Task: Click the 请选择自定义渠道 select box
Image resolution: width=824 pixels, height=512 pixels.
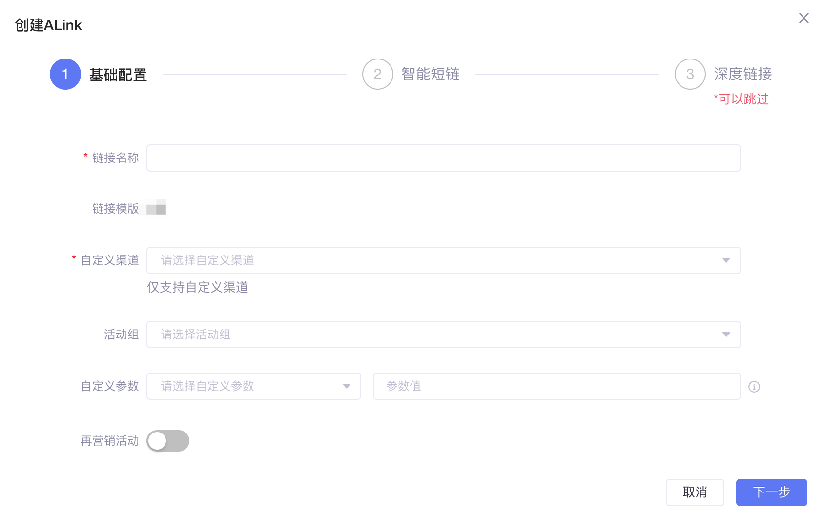Action: pyautogui.click(x=444, y=260)
